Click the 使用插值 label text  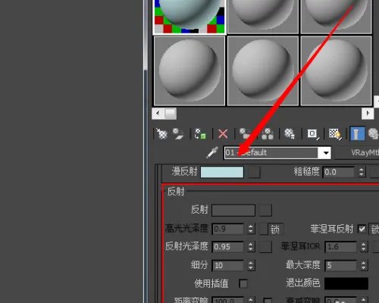click(x=211, y=283)
